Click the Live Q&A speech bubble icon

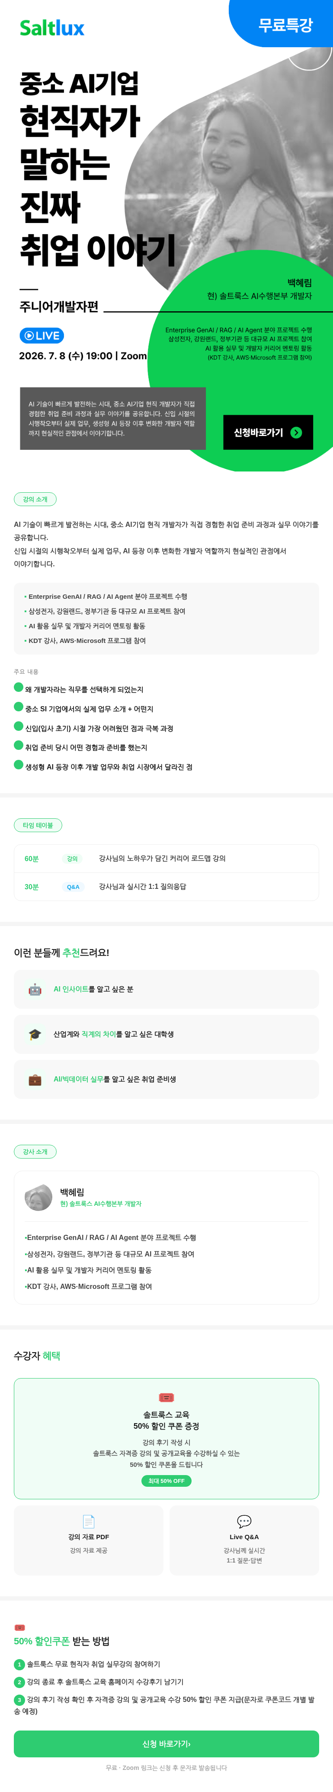244,1521
